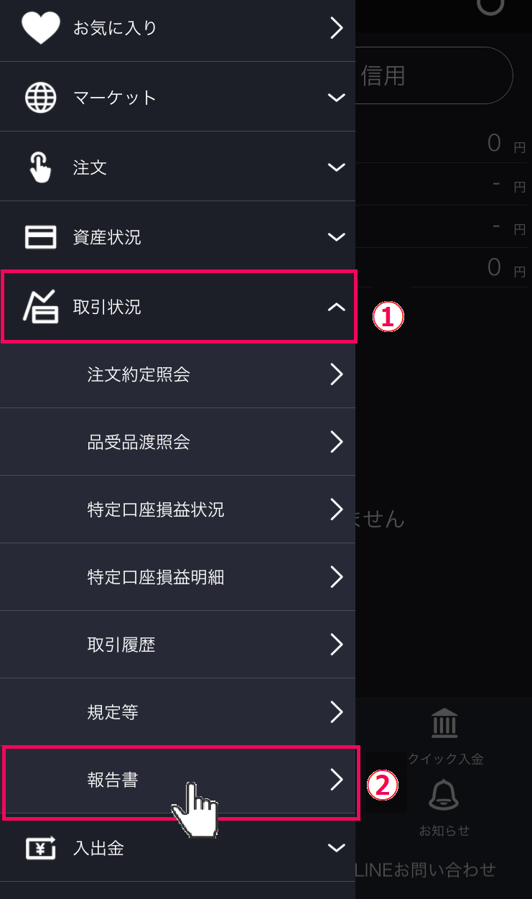The height and width of the screenshot is (899, 532).
Task: Tap the LINEお問い合わせ link
Action: coord(426,870)
